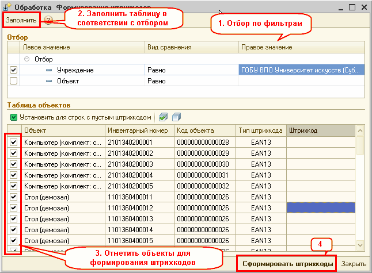372x273 pixels.
Task: Select the Объект filter field name
Action: coord(68,80)
